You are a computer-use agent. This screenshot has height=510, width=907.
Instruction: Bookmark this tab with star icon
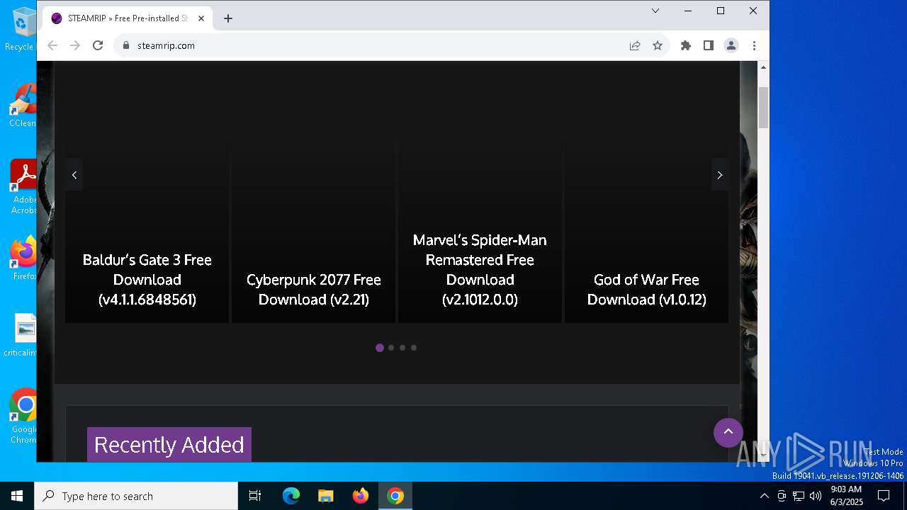tap(658, 45)
